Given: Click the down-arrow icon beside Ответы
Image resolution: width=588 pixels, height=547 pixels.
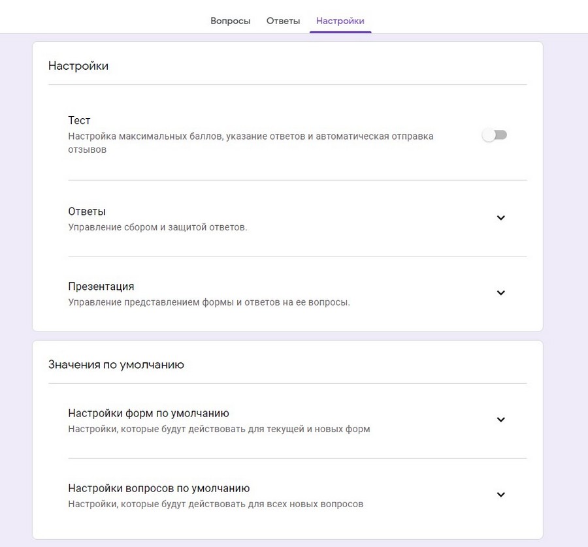Looking at the screenshot, I should pos(501,218).
